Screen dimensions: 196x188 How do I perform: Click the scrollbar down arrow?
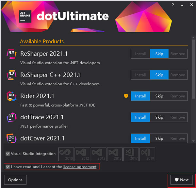tap(193, 141)
